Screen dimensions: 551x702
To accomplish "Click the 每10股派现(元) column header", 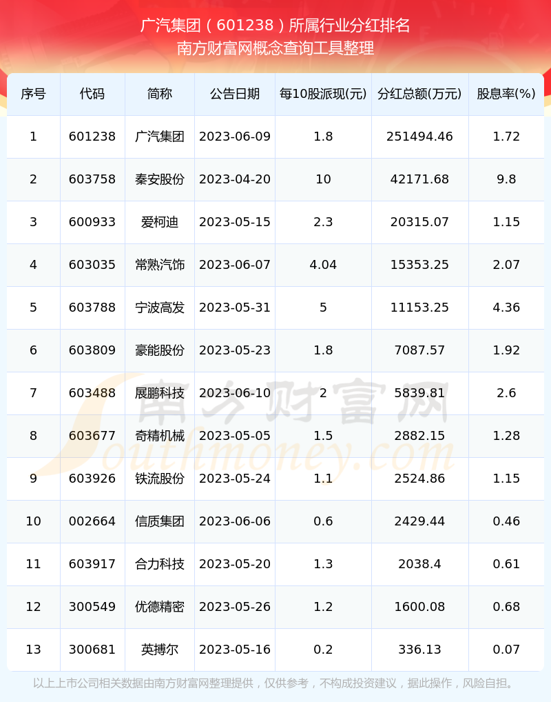I will (323, 94).
